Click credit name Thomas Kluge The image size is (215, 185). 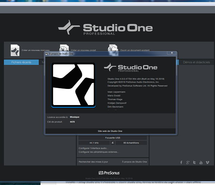click(115, 99)
